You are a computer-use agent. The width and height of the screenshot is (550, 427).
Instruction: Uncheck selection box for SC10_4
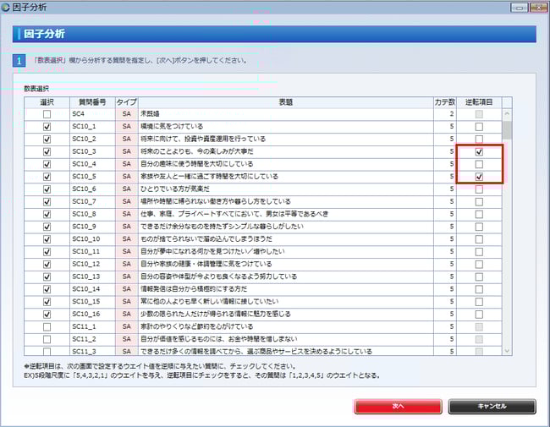tap(47, 164)
